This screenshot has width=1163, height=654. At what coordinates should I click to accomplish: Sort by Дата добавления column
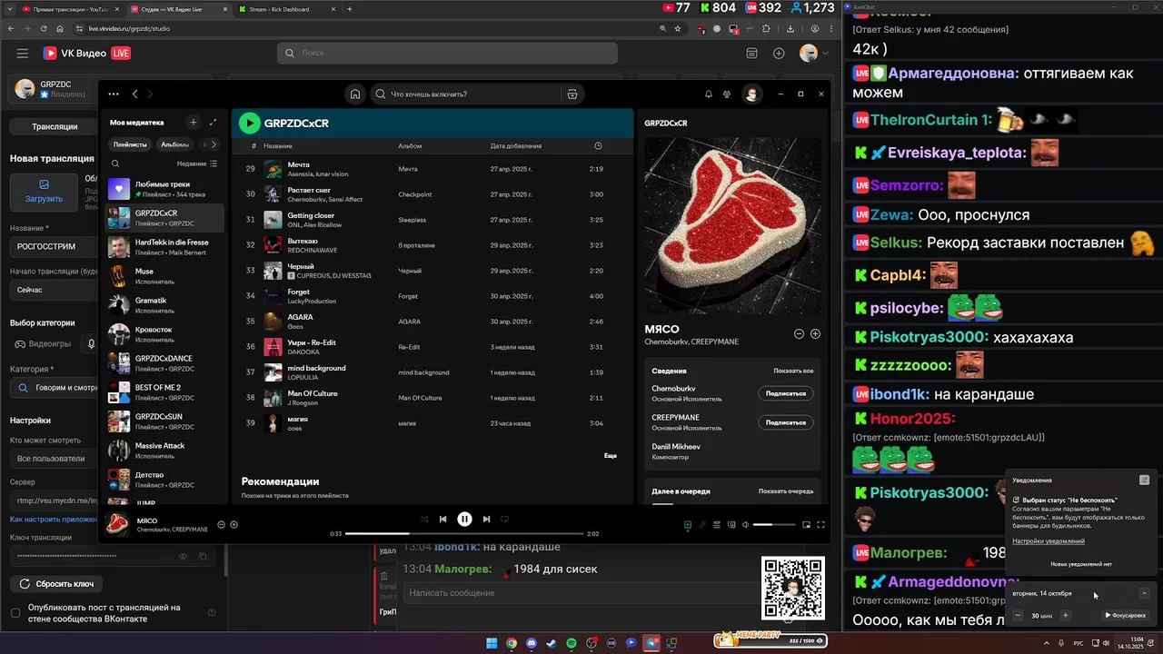pyautogui.click(x=516, y=145)
